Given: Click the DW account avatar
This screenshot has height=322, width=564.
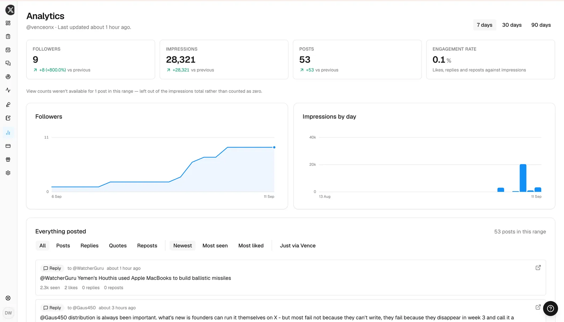Looking at the screenshot, I should tap(8, 313).
